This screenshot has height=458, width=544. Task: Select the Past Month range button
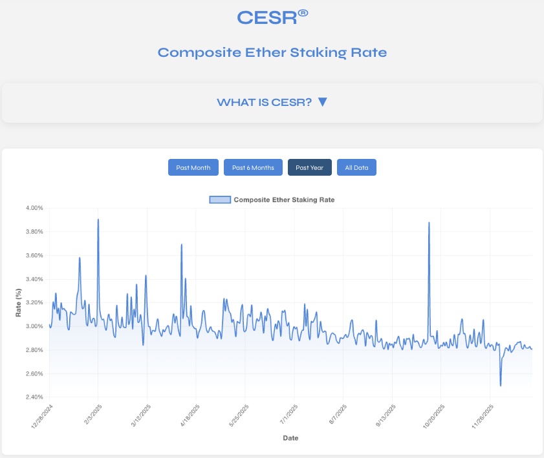point(193,167)
